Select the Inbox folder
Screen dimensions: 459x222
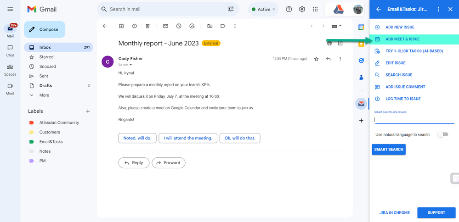click(58, 47)
